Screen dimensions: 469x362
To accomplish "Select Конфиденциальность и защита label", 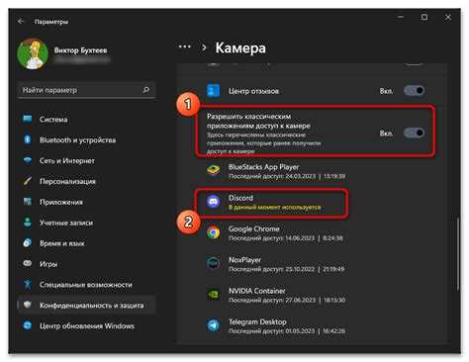I will pos(92,306).
